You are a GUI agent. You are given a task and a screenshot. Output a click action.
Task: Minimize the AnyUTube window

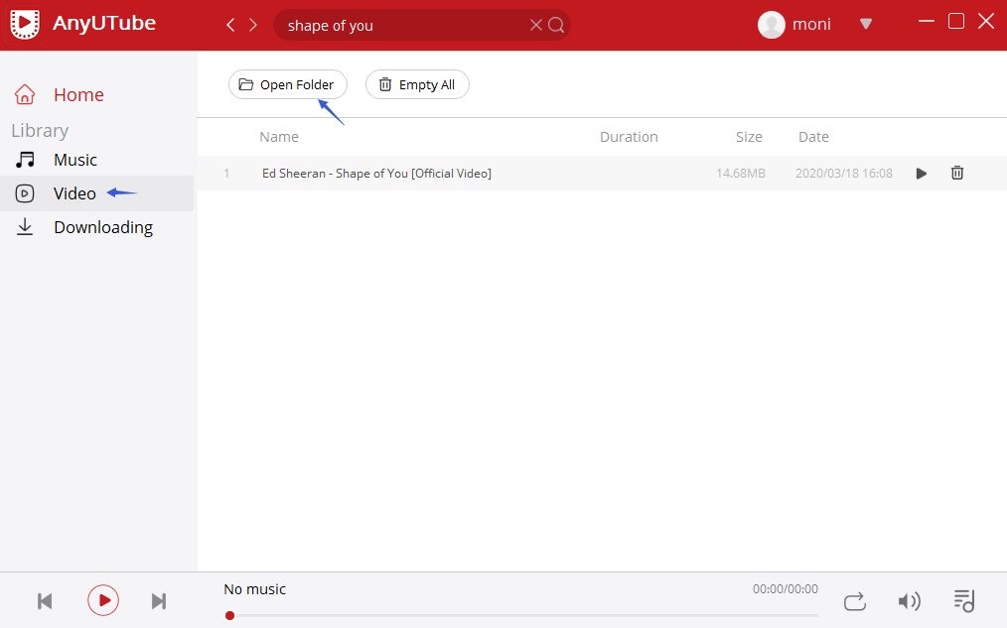coord(927,21)
